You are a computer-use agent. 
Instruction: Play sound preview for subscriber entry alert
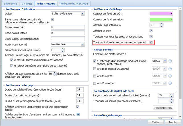coord(170,69)
